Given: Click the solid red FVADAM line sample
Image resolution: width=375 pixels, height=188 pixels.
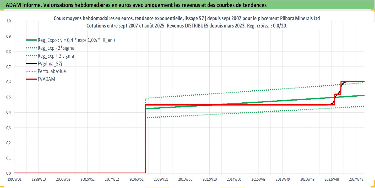Looking at the screenshot, I should [31, 79].
